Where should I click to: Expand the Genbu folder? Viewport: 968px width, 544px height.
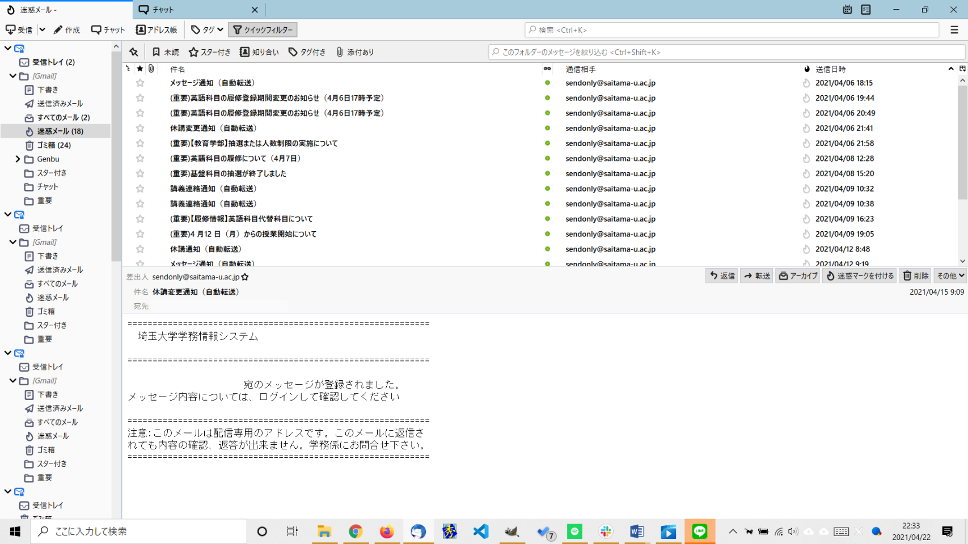click(x=18, y=159)
